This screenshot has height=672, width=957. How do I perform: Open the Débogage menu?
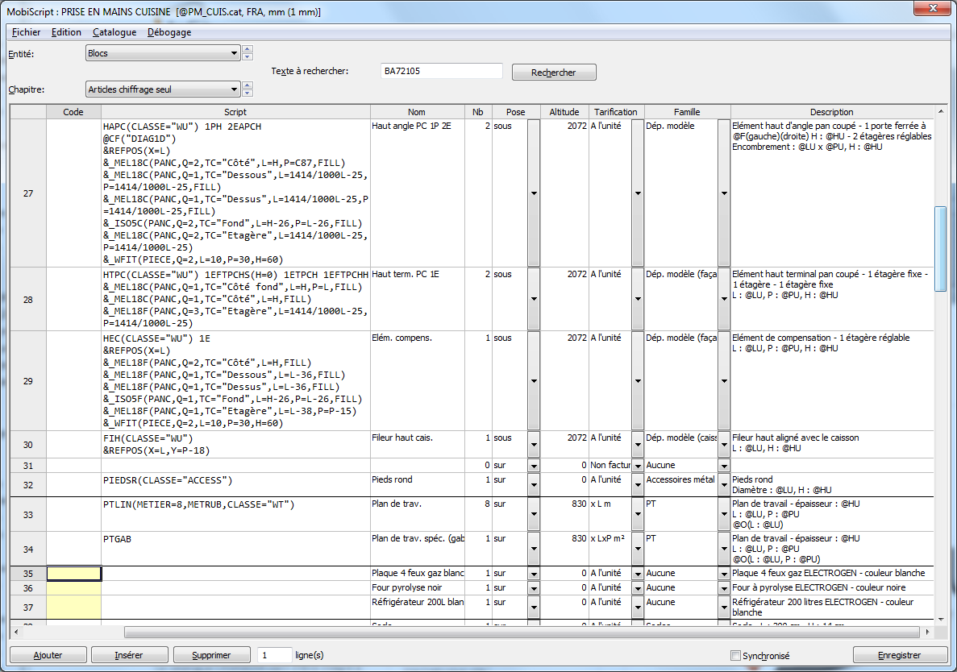(169, 32)
